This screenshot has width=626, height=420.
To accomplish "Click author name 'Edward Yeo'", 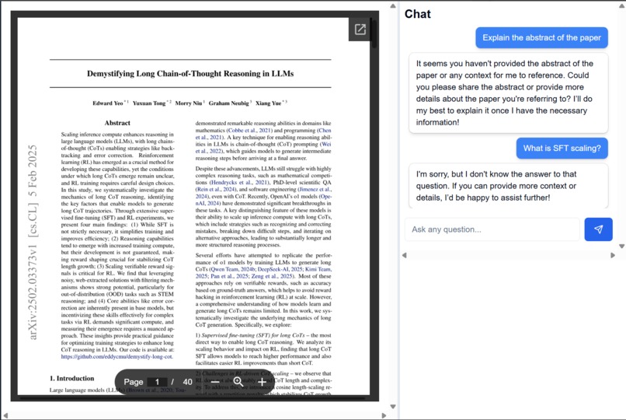I will coord(108,103).
